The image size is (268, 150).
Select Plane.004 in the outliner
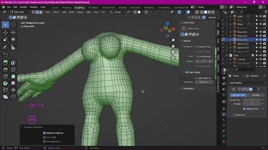[242, 40]
